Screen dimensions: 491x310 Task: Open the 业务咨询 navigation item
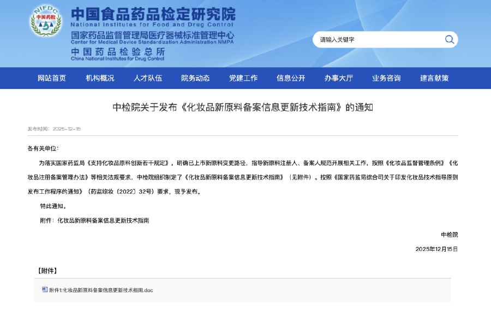(x=386, y=78)
